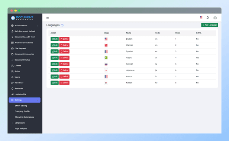Screen dimensions: 229x141
Task: Add a new language
Action: (x=210, y=25)
